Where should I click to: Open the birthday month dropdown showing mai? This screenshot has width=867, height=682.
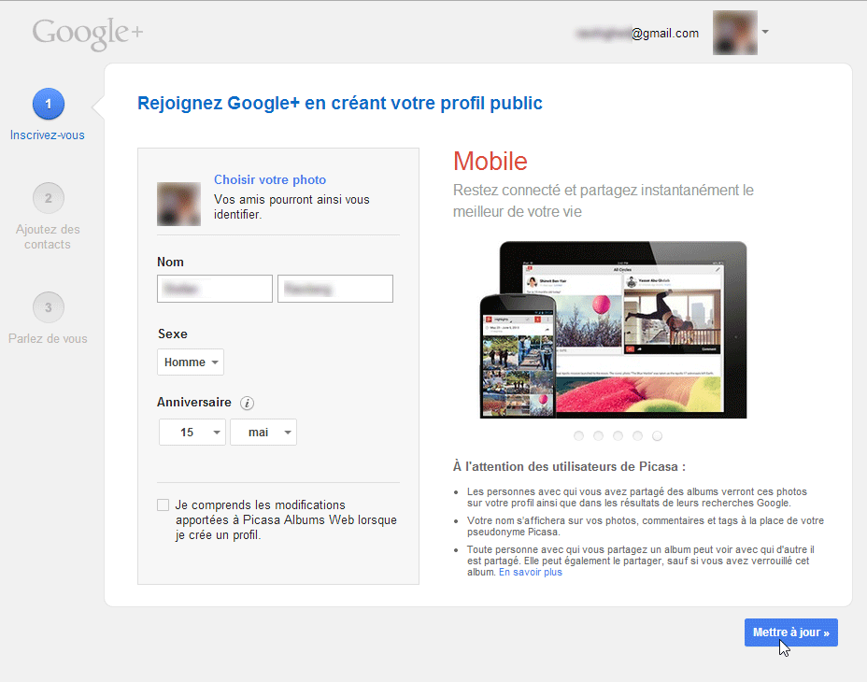[x=263, y=433]
